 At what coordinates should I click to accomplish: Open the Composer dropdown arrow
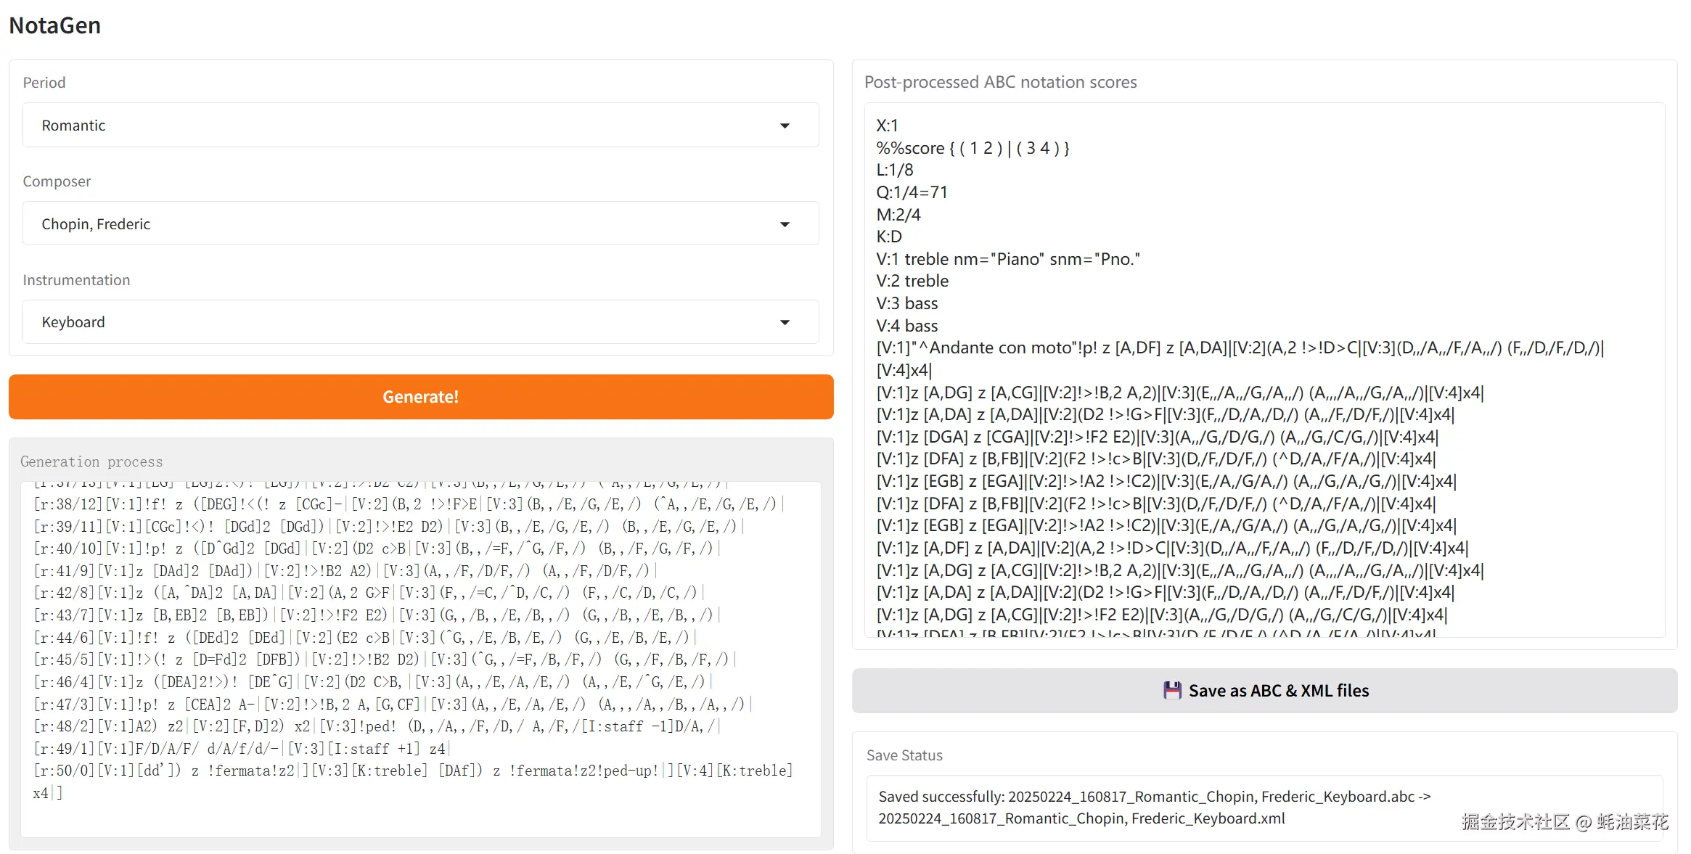coord(785,224)
